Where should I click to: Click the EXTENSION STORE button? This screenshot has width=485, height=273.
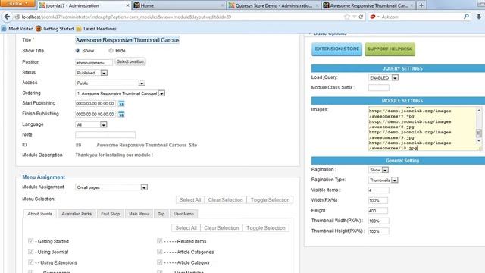pyautogui.click(x=336, y=49)
